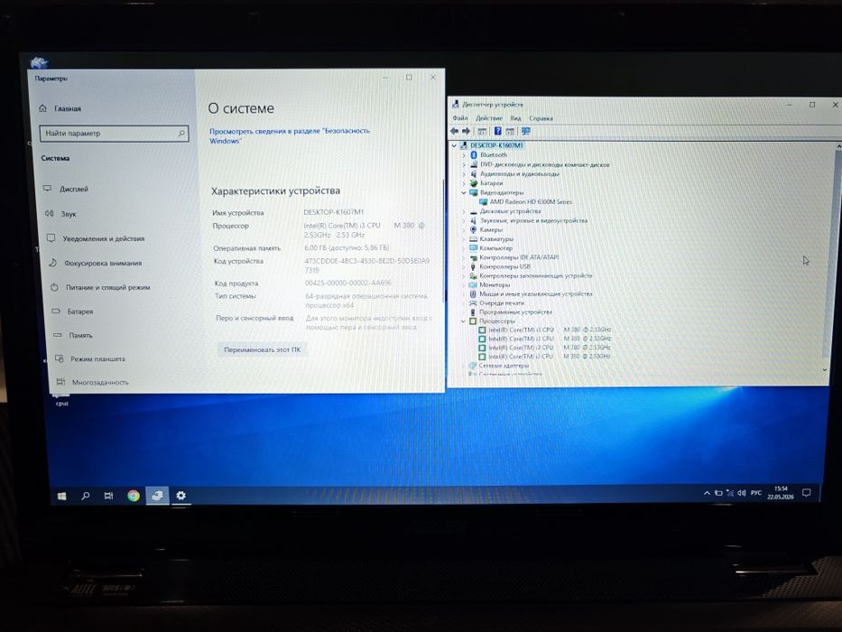Open Батарея settings page

[x=80, y=311]
